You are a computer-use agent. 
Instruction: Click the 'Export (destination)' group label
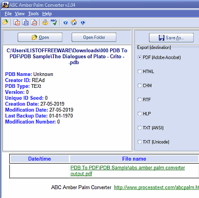click(154, 48)
